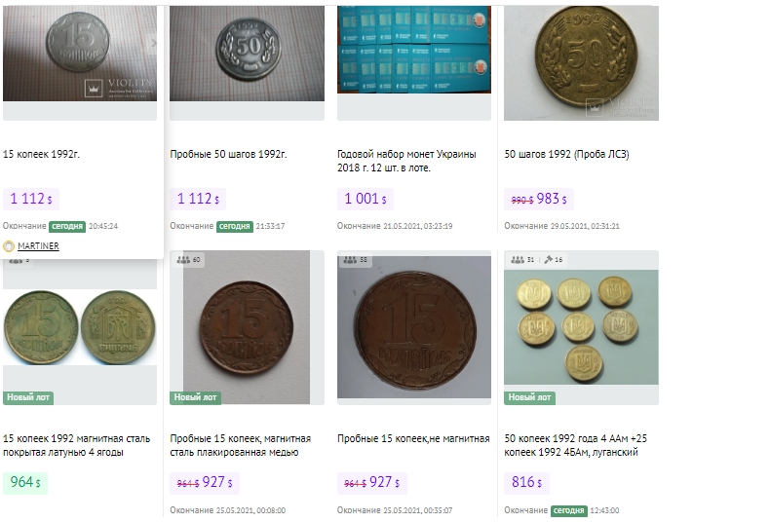Click the viewers icon showing 31

point(518,260)
